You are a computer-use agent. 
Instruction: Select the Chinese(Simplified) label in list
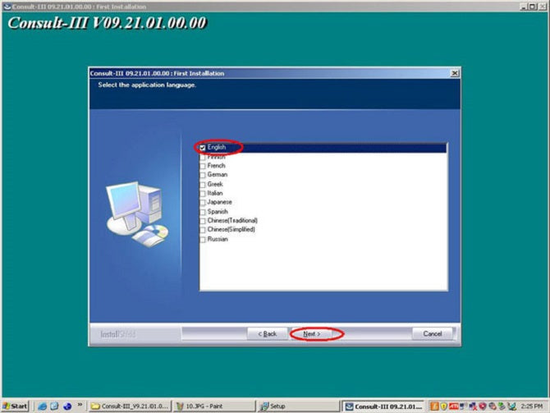pyautogui.click(x=231, y=229)
